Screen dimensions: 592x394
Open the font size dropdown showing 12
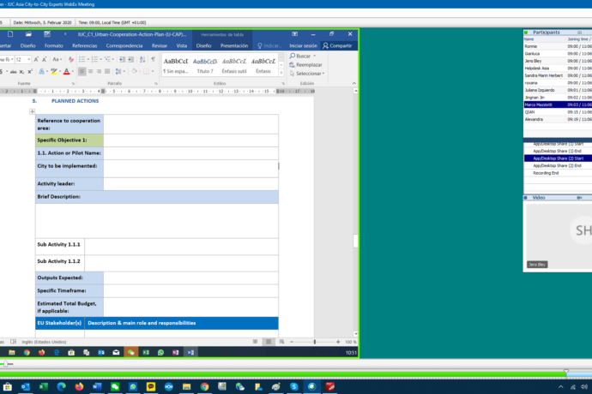pos(30,59)
